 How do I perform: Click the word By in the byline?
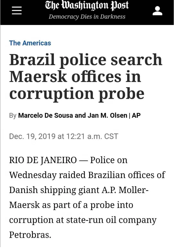[13, 115]
